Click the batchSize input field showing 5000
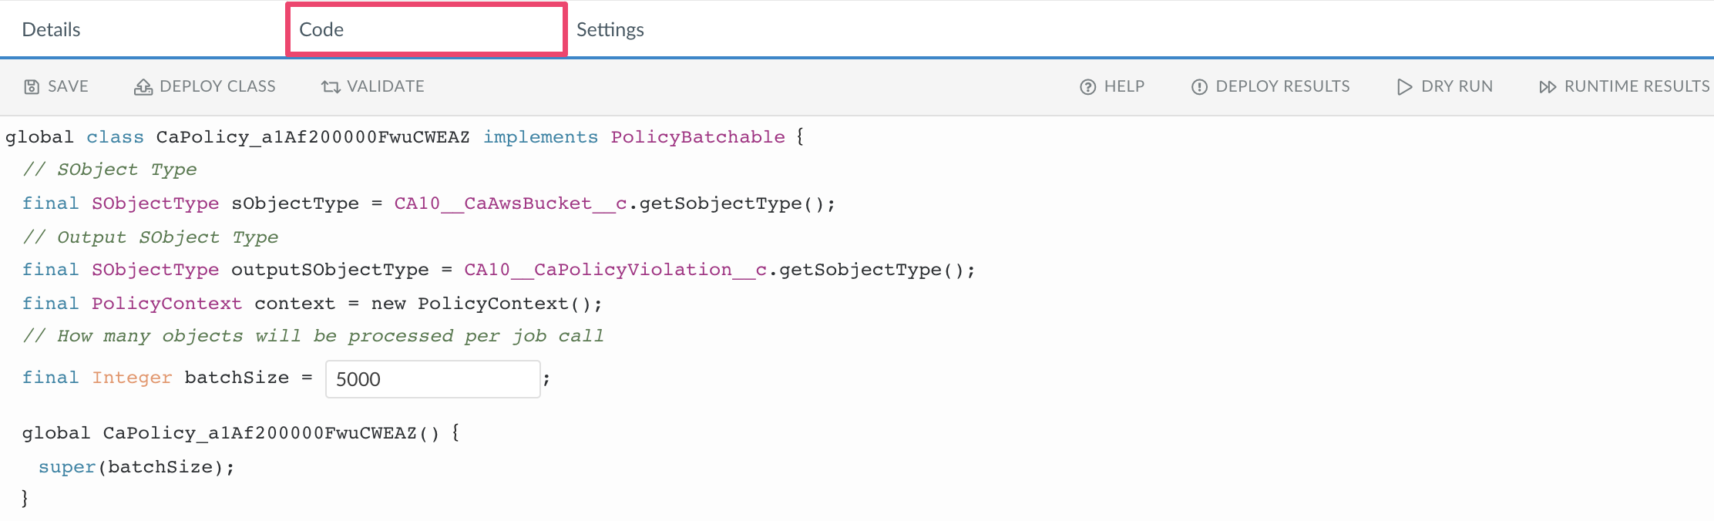The image size is (1714, 521). [432, 379]
